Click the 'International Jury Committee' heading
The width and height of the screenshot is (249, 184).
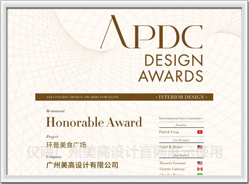(x=181, y=118)
